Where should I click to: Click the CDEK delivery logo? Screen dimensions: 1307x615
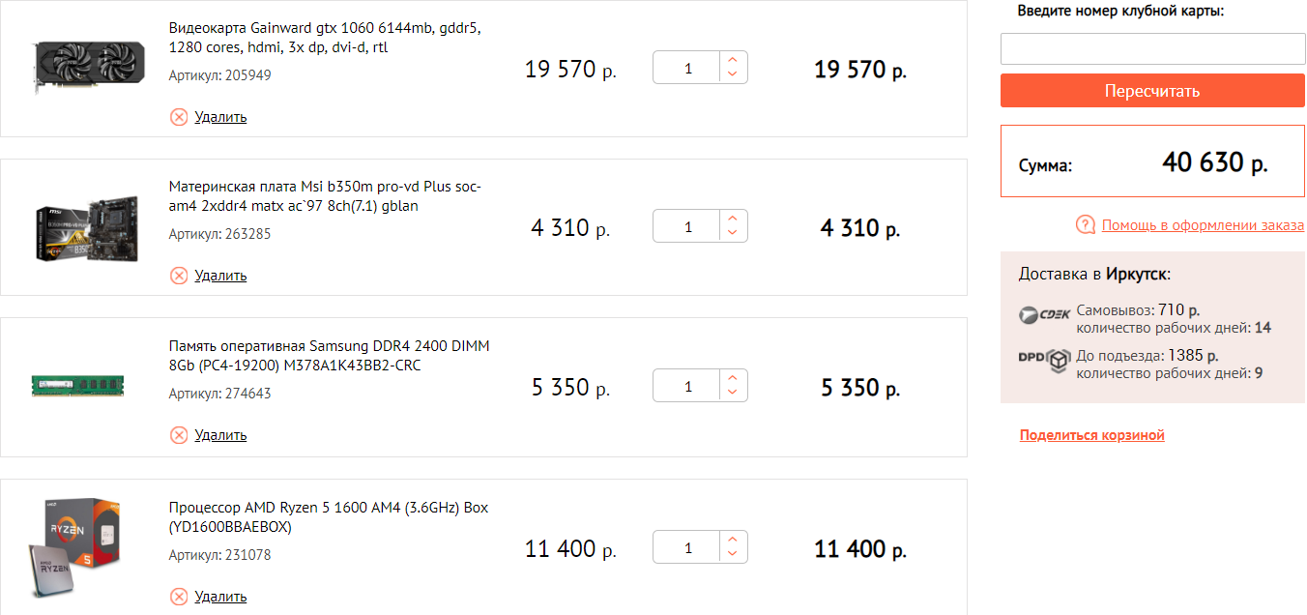(x=1045, y=314)
